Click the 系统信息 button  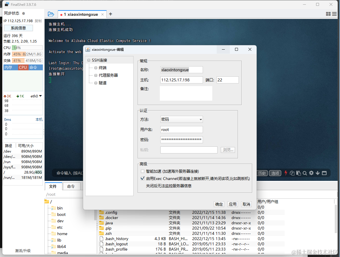tap(18, 28)
